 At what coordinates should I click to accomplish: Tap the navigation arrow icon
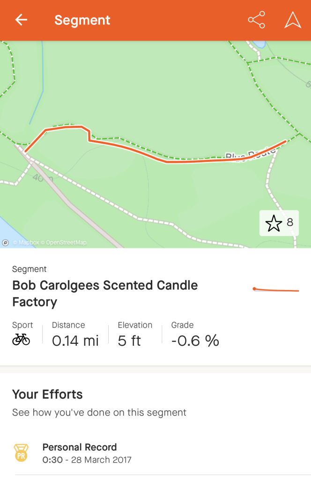pos(293,20)
